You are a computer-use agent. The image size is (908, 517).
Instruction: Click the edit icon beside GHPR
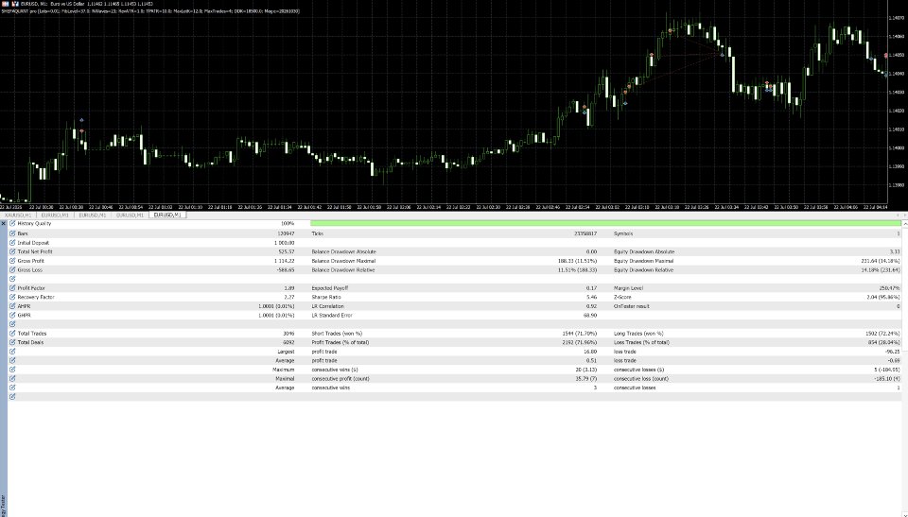click(12, 315)
